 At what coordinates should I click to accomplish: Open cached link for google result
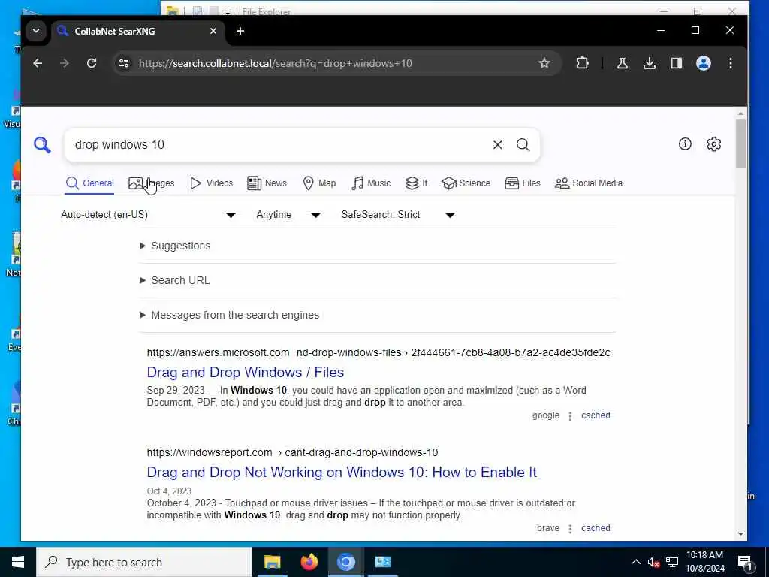(x=596, y=415)
